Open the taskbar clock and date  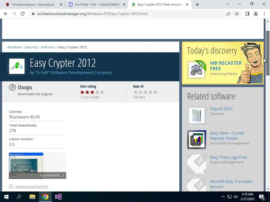[x=247, y=197]
